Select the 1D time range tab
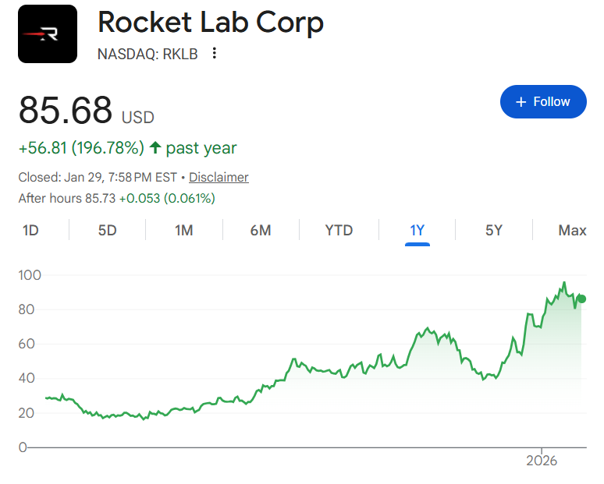Image resolution: width=604 pixels, height=484 pixels. point(30,230)
